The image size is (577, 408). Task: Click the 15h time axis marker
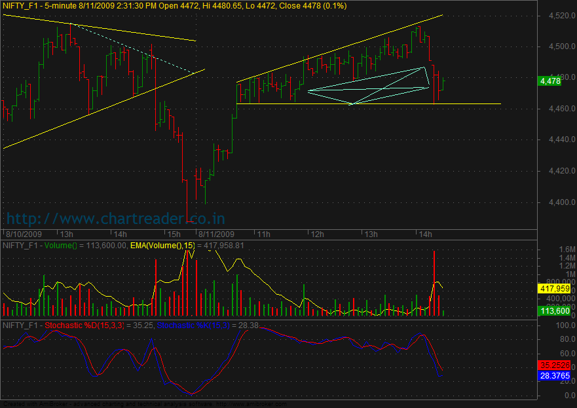point(174,234)
